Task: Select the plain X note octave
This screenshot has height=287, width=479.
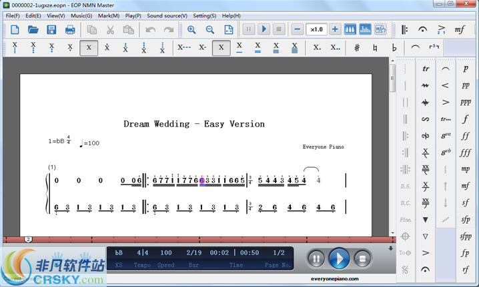Action: pyautogui.click(x=89, y=48)
